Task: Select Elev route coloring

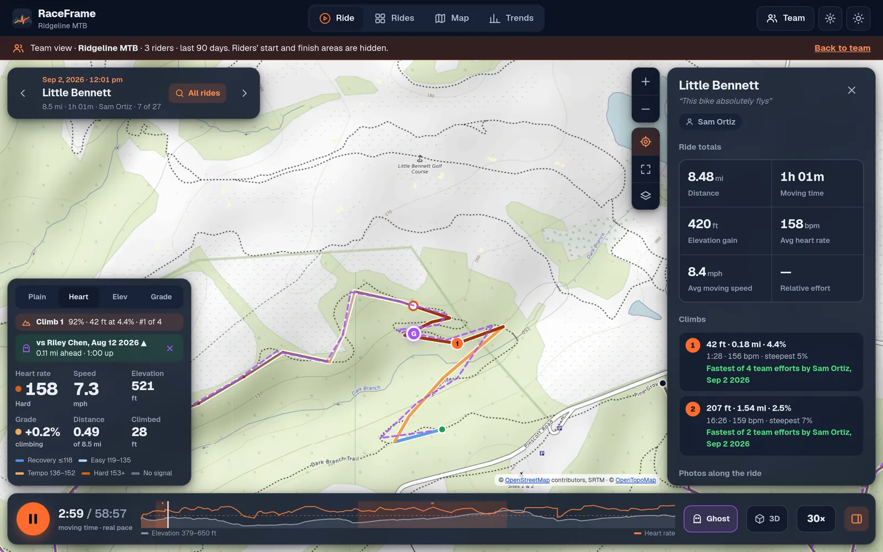Action: pos(120,297)
